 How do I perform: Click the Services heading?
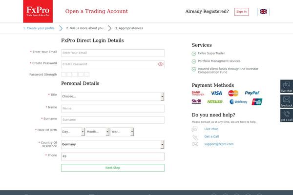[202, 45]
